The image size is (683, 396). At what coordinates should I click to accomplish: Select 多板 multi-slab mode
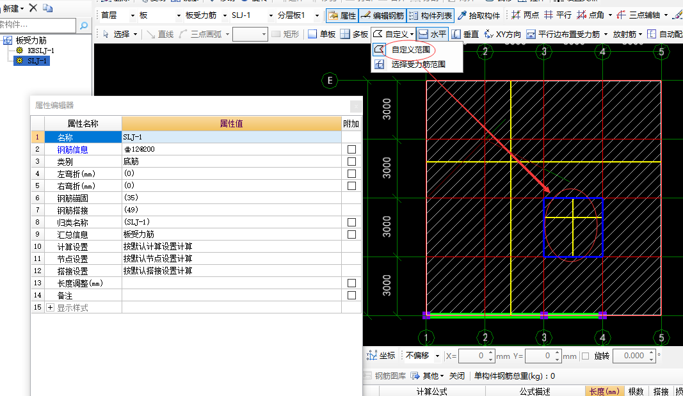point(354,35)
